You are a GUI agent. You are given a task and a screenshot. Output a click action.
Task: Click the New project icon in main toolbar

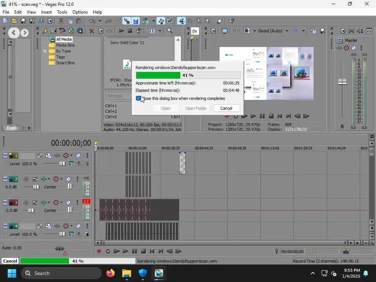tap(5, 21)
